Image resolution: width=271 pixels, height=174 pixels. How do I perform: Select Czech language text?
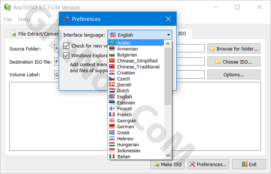click(124, 79)
